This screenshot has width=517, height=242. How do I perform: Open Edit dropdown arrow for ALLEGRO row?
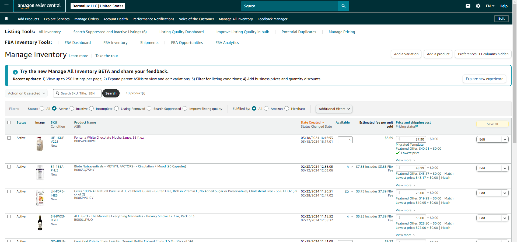[505, 218]
